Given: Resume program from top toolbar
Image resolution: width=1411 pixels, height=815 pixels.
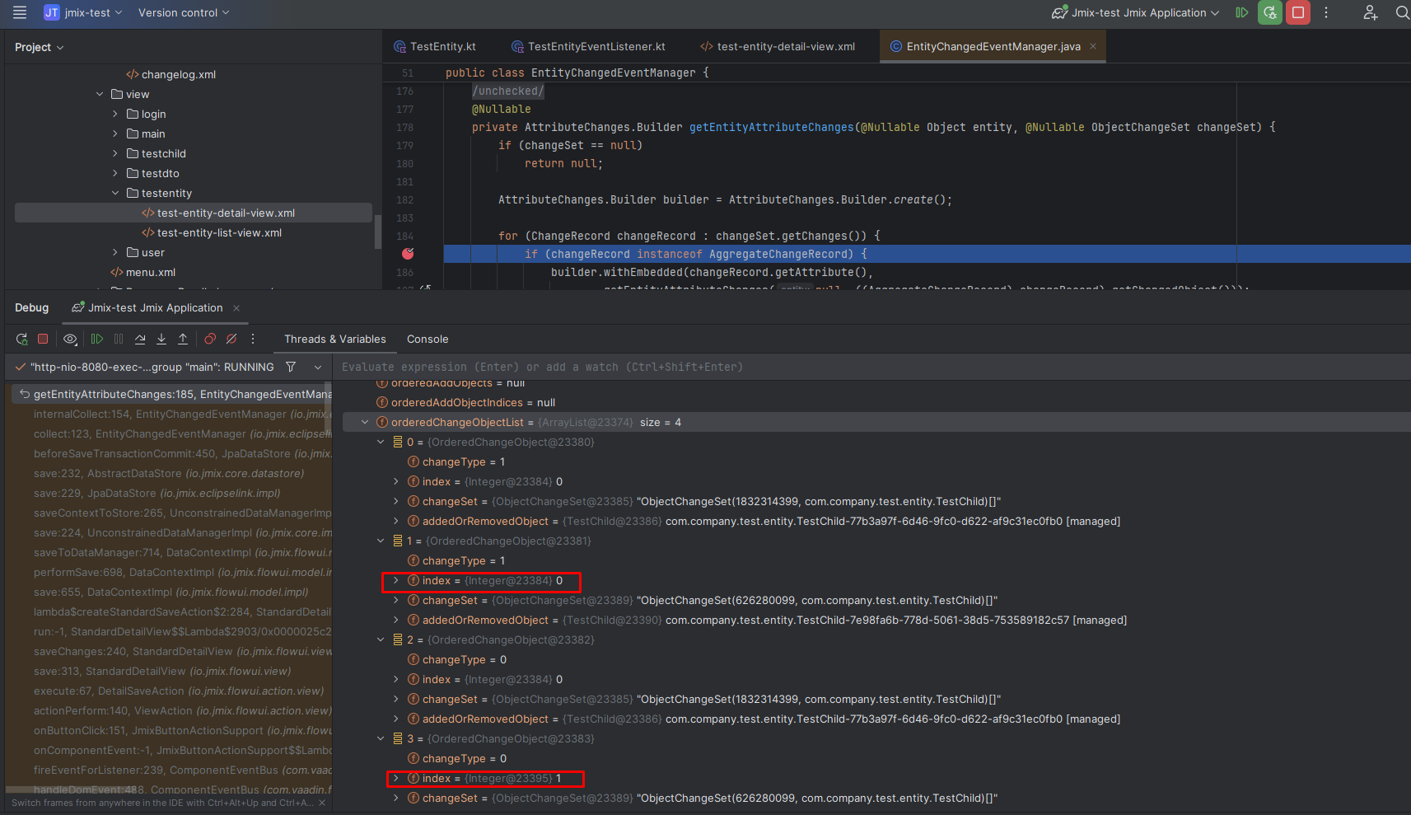Looking at the screenshot, I should (x=1242, y=12).
